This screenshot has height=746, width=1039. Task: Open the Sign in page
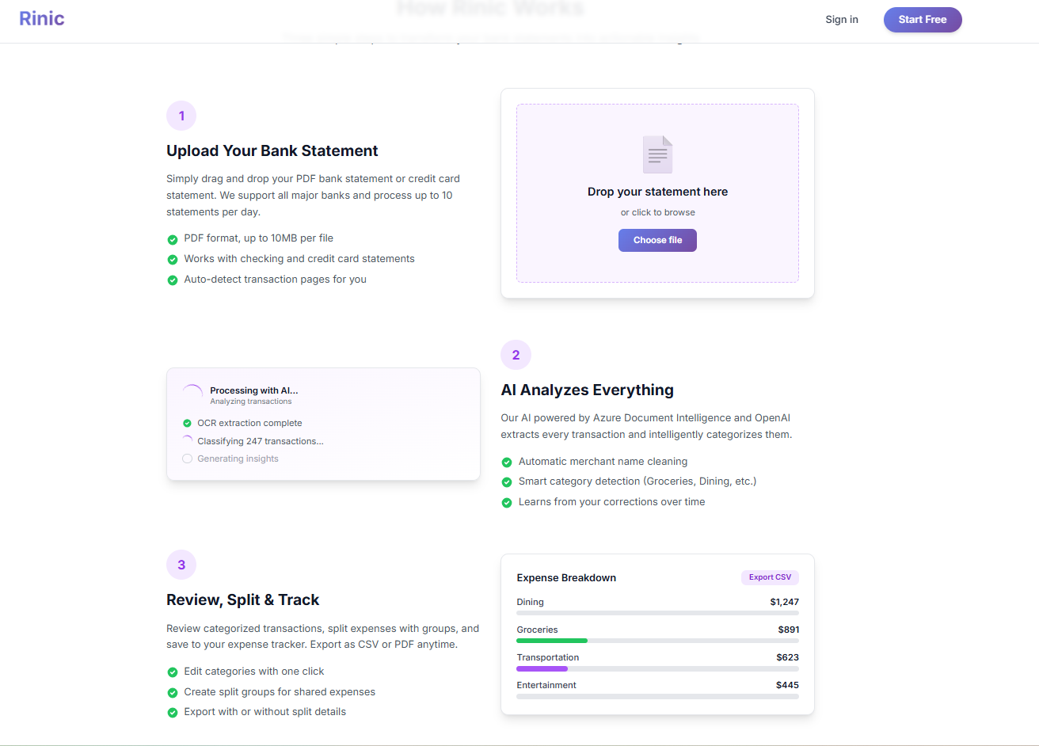(842, 19)
